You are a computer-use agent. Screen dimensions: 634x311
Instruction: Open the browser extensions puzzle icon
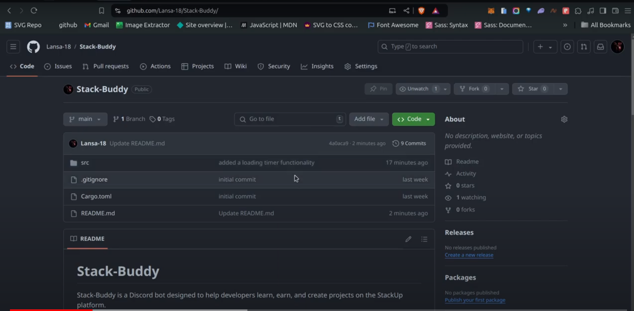pyautogui.click(x=578, y=11)
